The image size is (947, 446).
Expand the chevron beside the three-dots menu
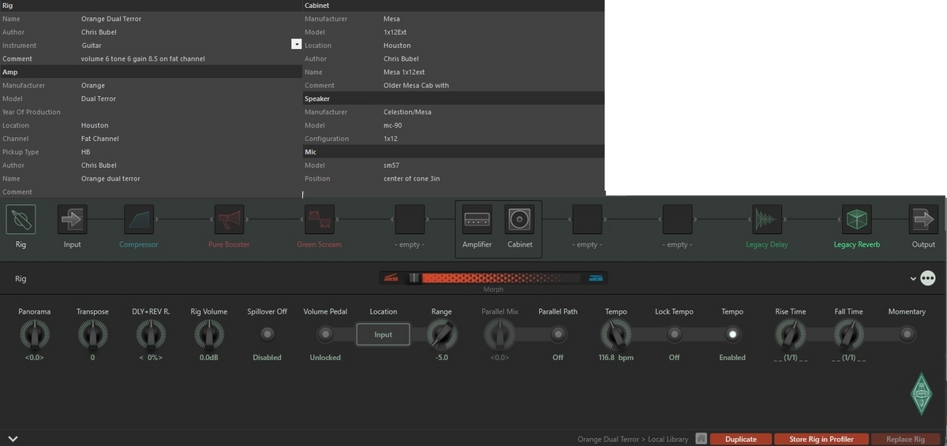point(913,278)
